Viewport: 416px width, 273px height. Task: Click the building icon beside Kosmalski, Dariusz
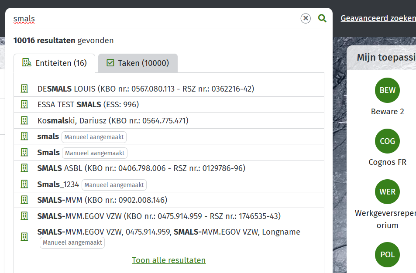24,120
